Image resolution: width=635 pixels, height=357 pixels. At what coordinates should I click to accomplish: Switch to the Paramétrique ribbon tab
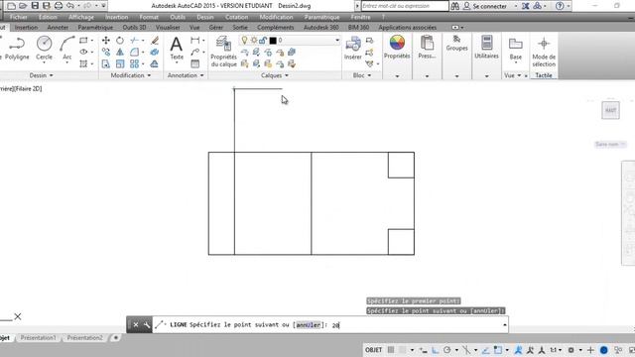[x=95, y=27]
